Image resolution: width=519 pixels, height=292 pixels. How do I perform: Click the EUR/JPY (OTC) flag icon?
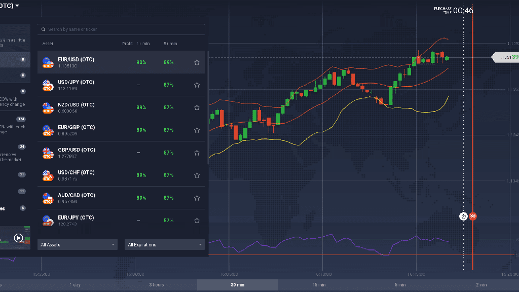(48, 221)
